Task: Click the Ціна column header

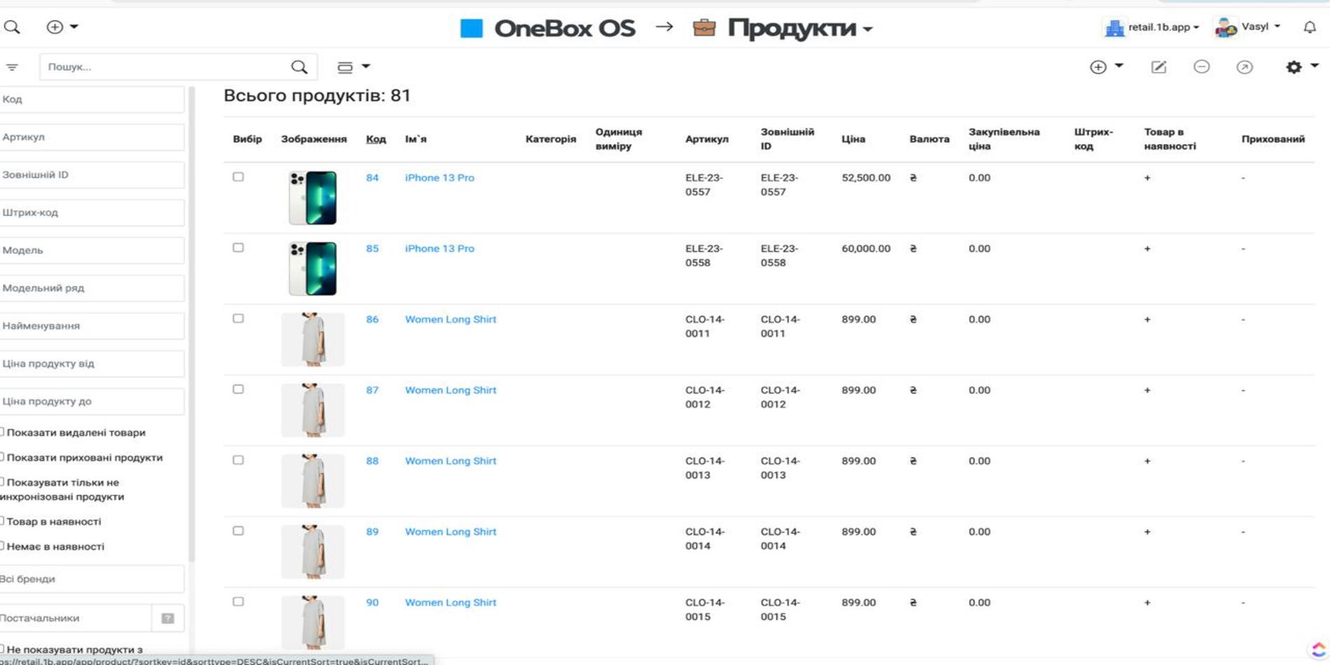Action: [x=853, y=139]
